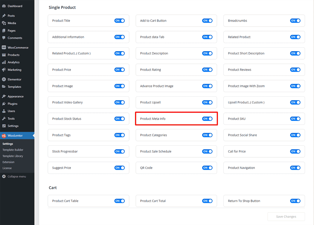Open the License submenu link

pyautogui.click(x=7, y=168)
